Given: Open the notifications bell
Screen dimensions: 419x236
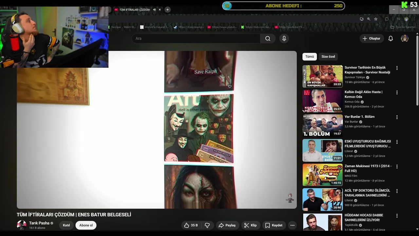Looking at the screenshot, I should [391, 38].
